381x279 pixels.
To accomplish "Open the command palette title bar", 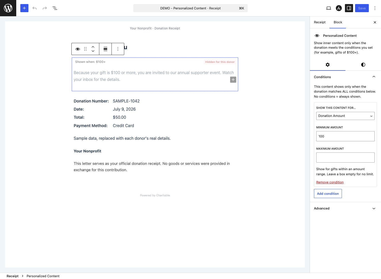I will [190, 8].
